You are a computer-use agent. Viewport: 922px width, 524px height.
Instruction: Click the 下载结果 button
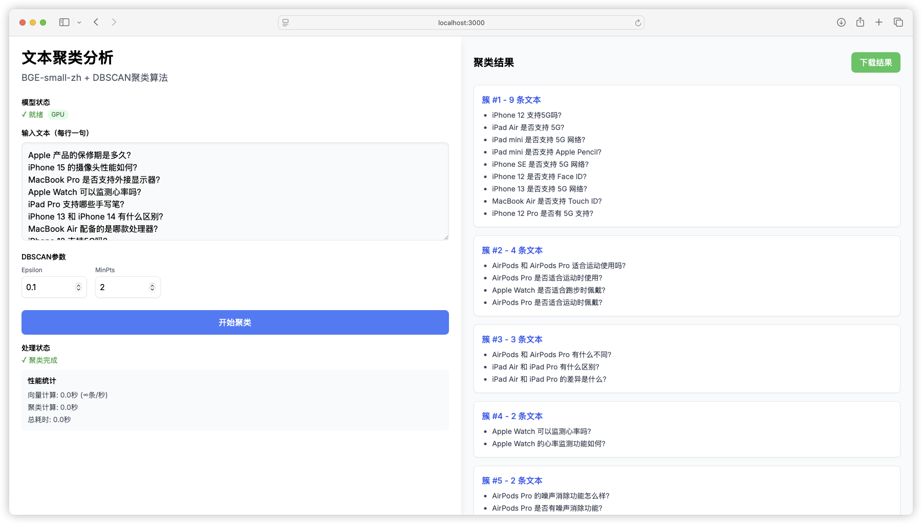tap(875, 62)
